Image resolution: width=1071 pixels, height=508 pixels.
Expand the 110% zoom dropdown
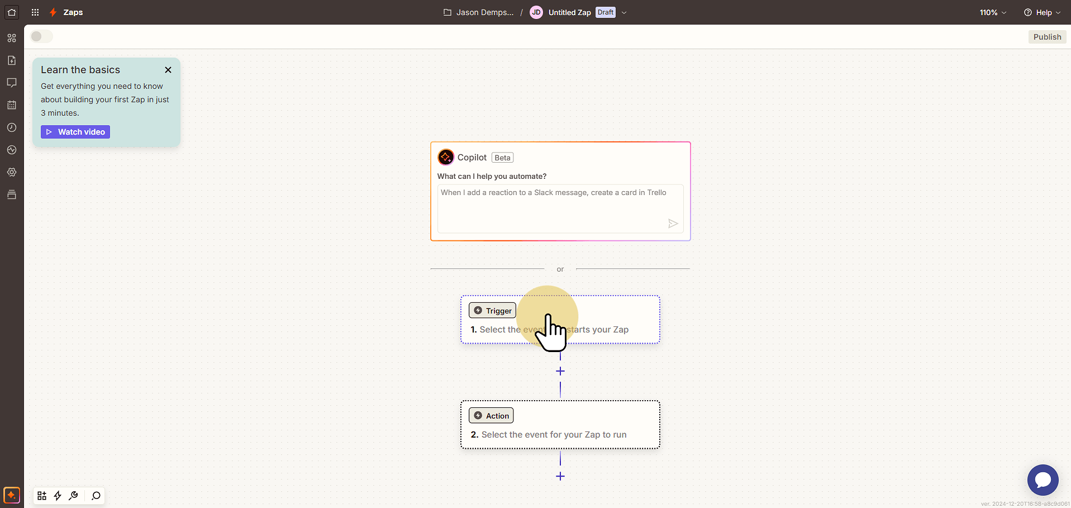click(x=993, y=12)
